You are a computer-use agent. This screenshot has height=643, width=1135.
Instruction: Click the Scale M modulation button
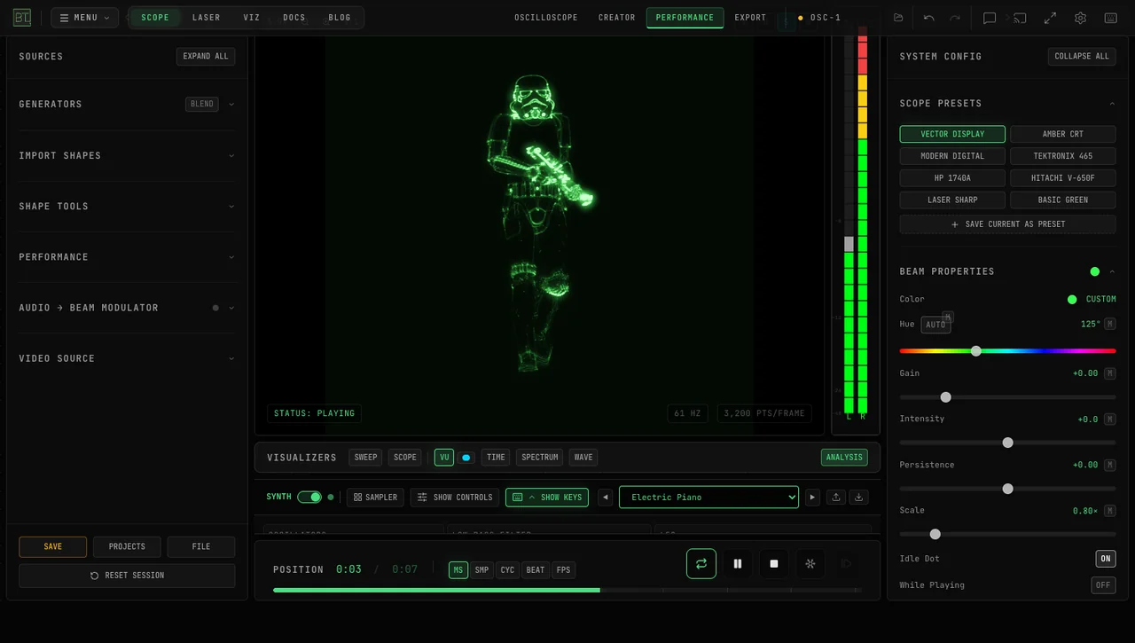pyautogui.click(x=1110, y=511)
